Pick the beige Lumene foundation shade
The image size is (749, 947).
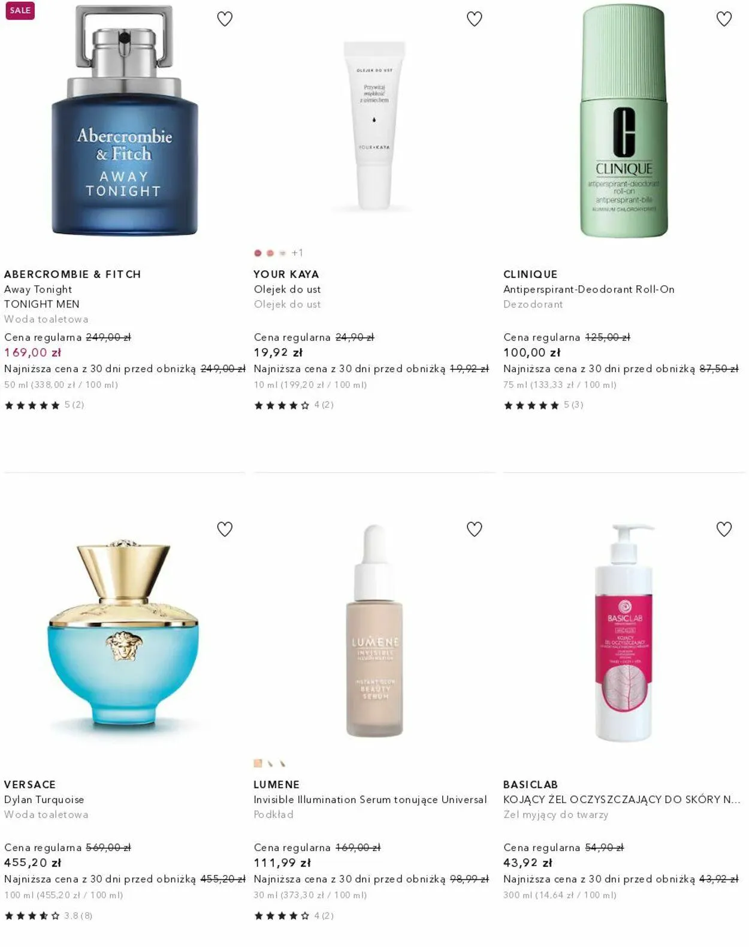tap(258, 764)
